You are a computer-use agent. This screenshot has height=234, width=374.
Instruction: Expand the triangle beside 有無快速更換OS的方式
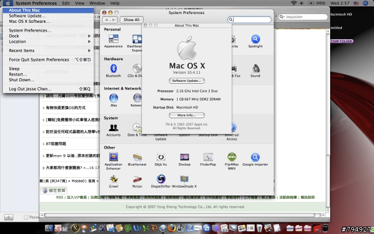click(44, 108)
